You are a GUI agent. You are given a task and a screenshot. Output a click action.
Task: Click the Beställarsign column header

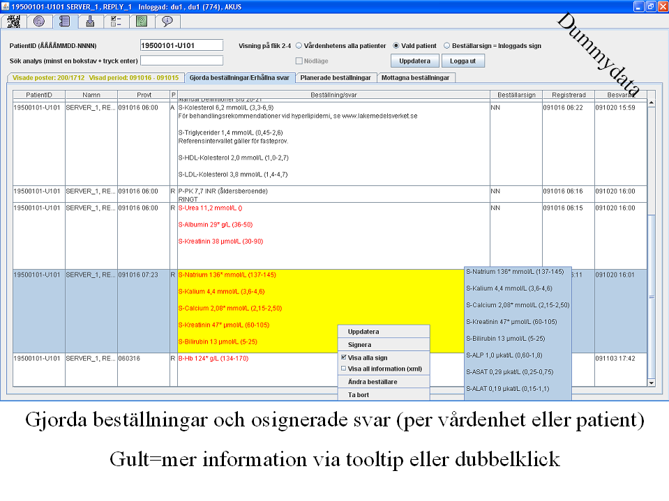[x=516, y=95]
